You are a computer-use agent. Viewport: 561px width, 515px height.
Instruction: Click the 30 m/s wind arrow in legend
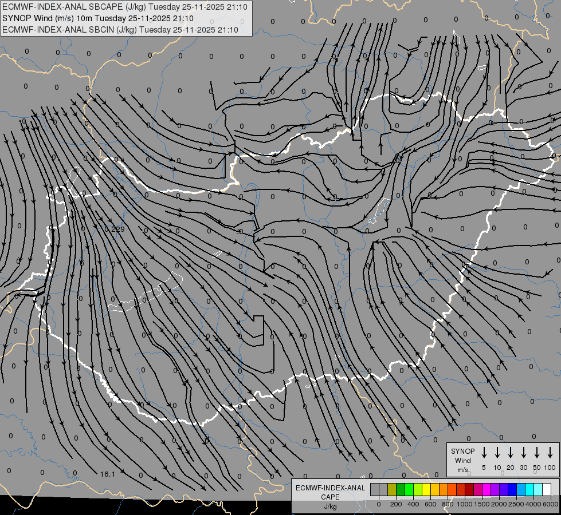click(x=524, y=453)
